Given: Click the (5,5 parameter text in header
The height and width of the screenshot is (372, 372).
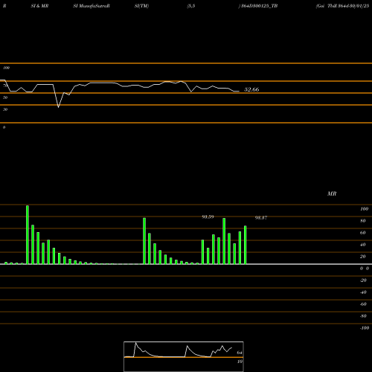Looking at the screenshot, I should 191,6.
